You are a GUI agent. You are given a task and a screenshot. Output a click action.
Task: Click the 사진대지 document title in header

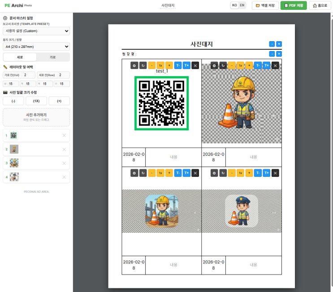[x=168, y=5]
